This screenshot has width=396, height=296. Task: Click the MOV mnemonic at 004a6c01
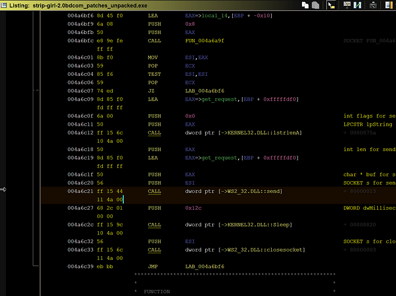(152, 58)
